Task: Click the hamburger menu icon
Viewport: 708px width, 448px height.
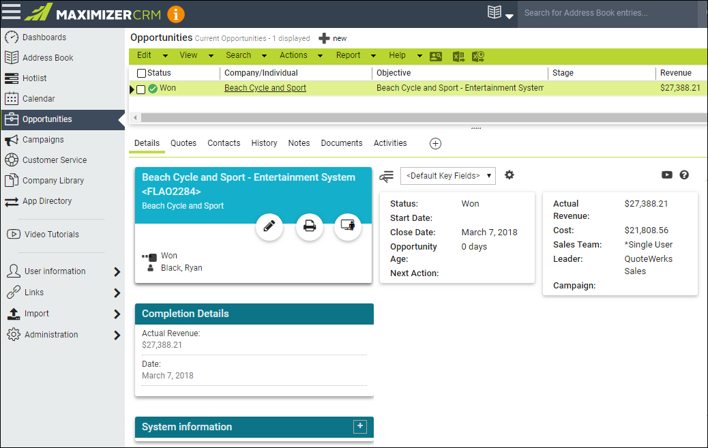Action: [x=12, y=13]
